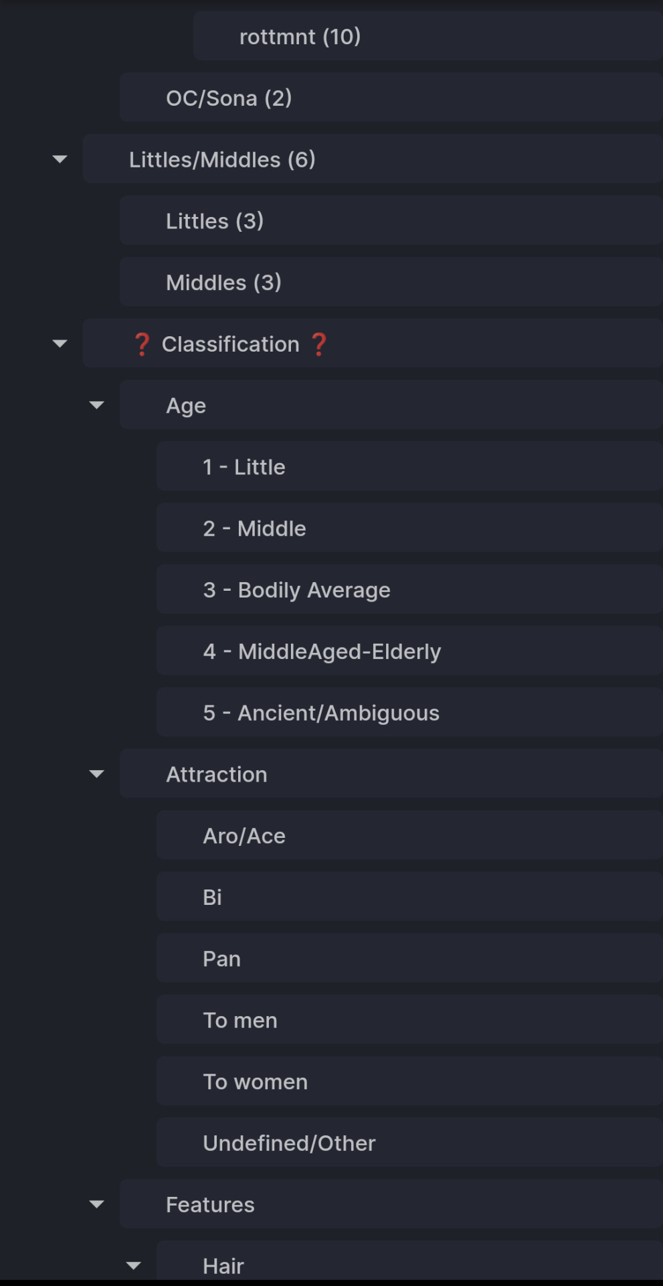The height and width of the screenshot is (1286, 663).
Task: Select the Aro/Ace attraction entry
Action: 409,836
